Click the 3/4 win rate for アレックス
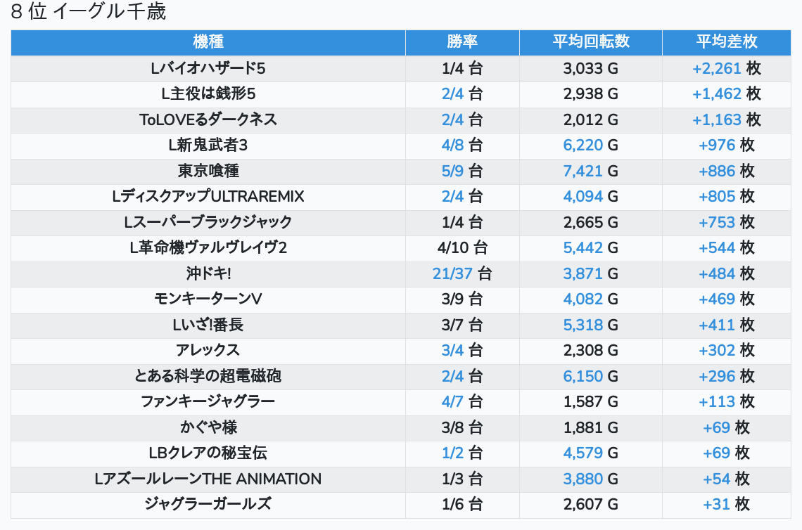Screen dimensions: 802x530 pyautogui.click(x=453, y=351)
